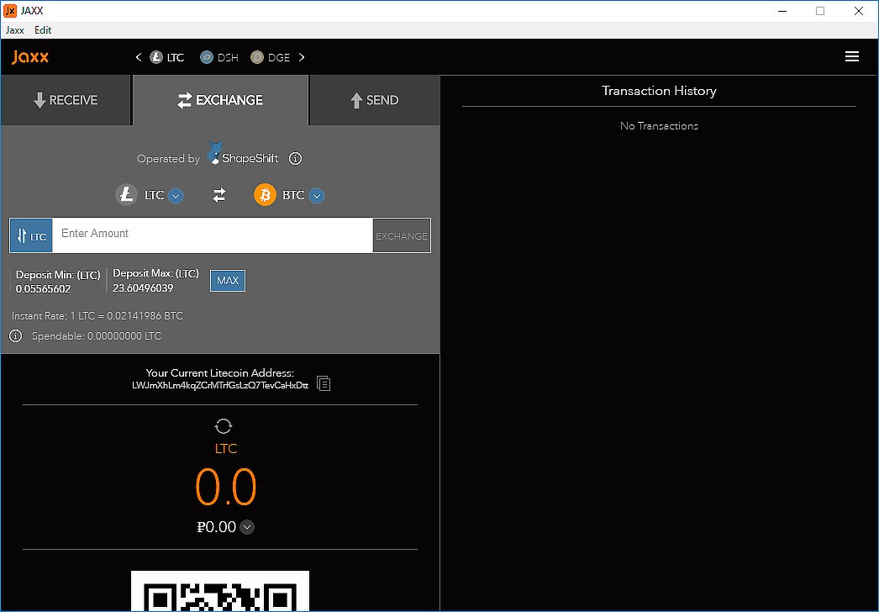Open the Spendable info icon
The image size is (879, 612).
[16, 336]
